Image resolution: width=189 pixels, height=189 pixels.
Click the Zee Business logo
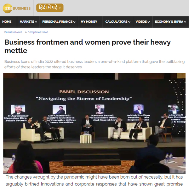coord(17,8)
